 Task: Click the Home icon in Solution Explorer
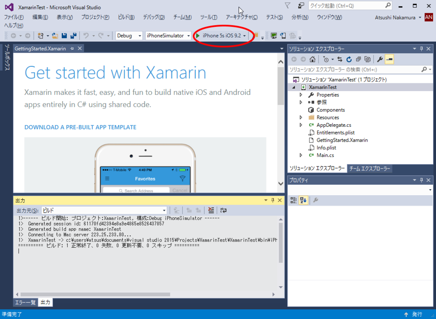click(x=313, y=59)
